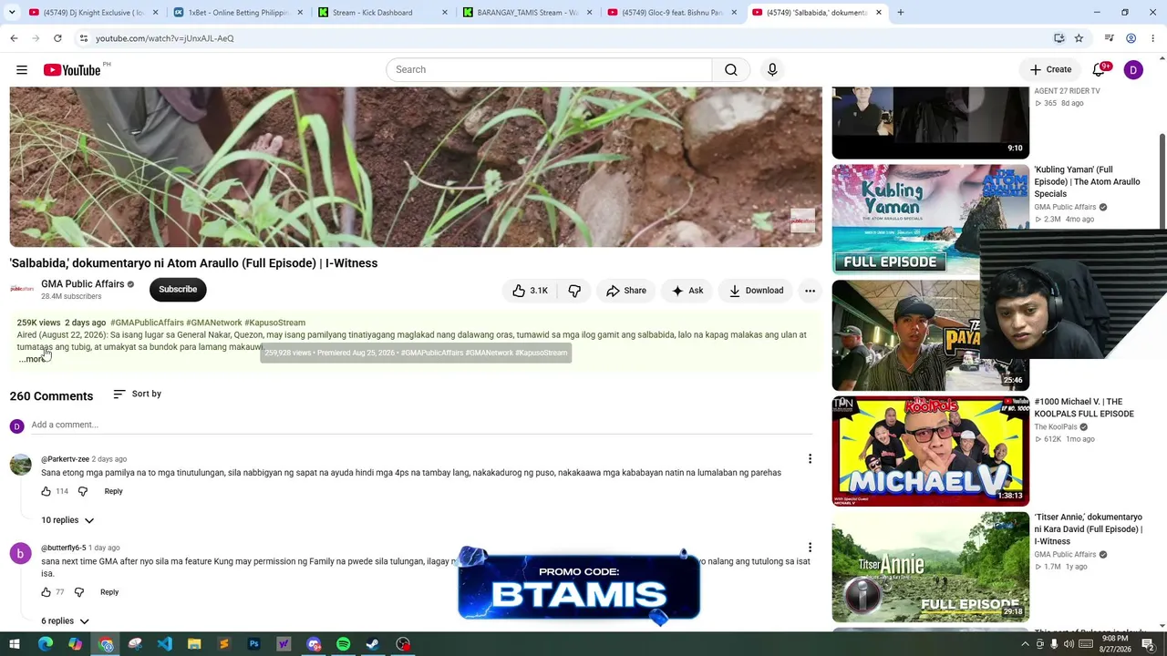Reply to @Parkertv-zee comment

[x=113, y=491]
